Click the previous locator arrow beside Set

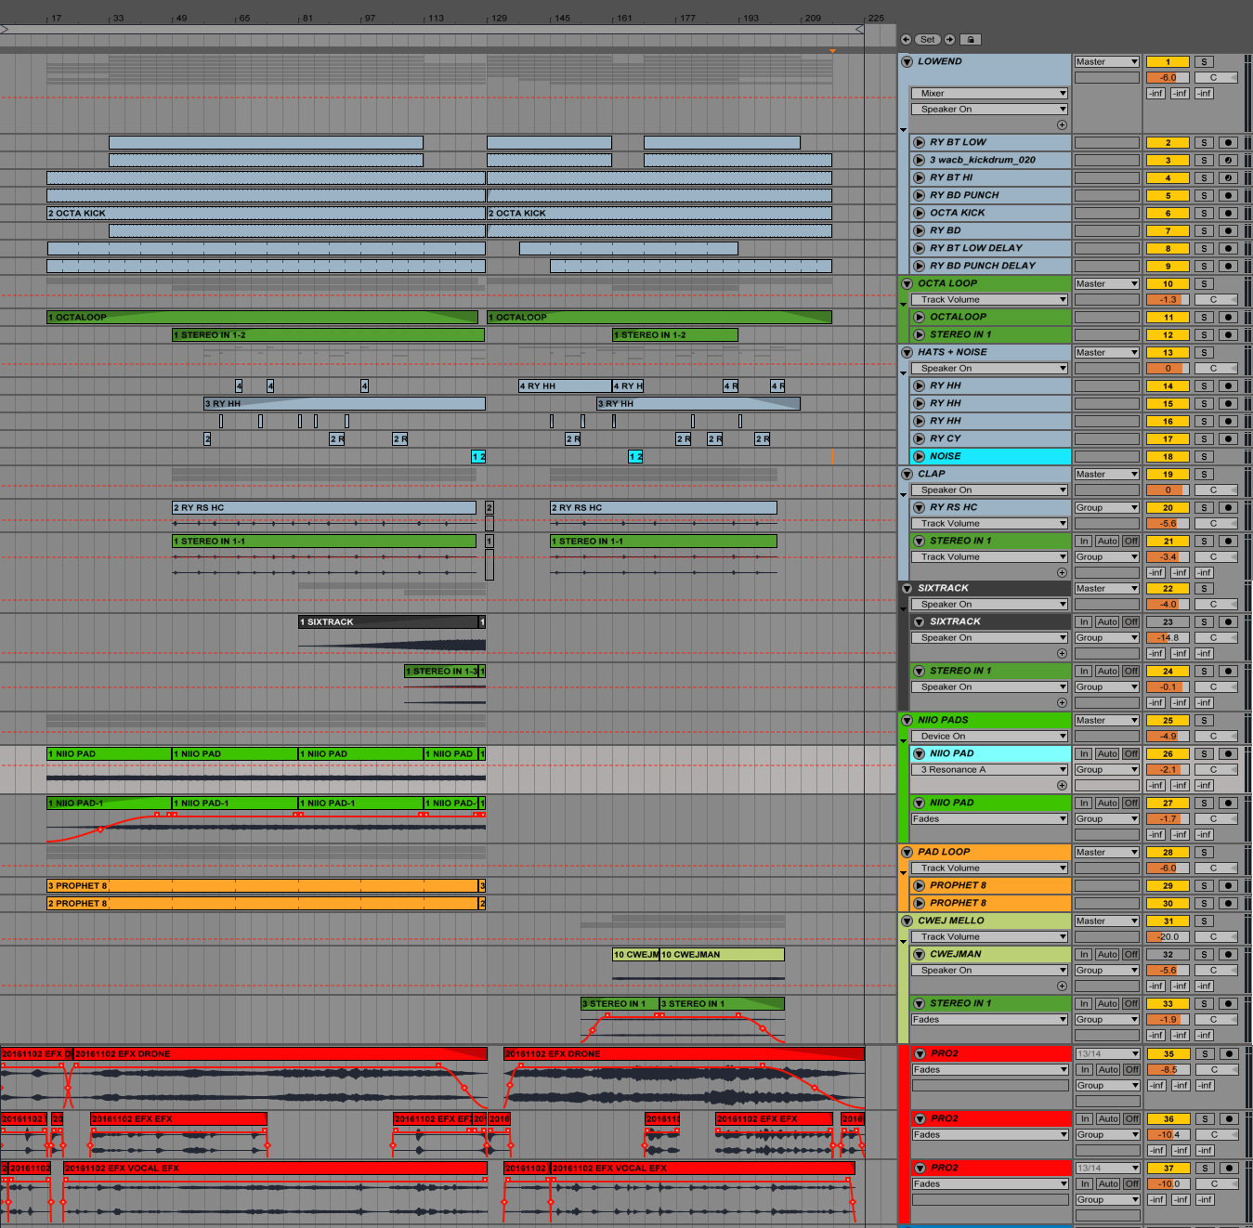coord(906,39)
